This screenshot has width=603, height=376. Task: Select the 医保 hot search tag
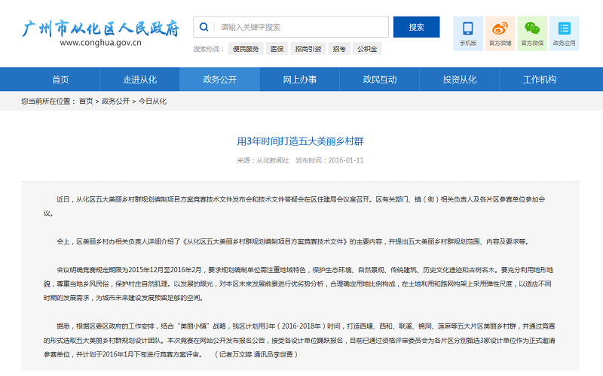[277, 49]
